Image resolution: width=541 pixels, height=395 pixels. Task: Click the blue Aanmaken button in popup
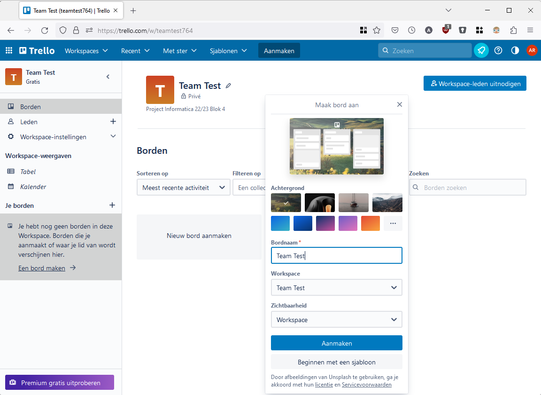click(x=336, y=343)
